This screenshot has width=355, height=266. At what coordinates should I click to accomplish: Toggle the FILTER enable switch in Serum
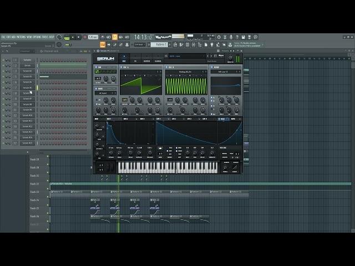click(x=212, y=67)
